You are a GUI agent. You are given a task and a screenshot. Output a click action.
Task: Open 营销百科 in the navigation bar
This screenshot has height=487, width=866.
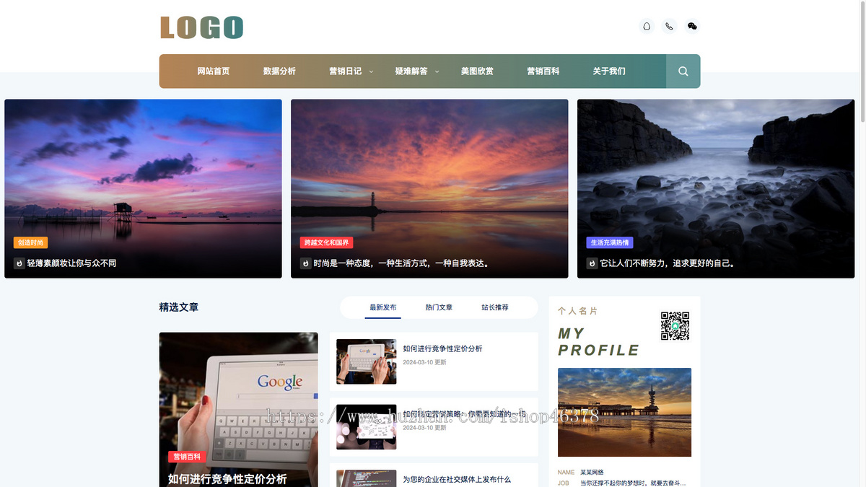(543, 71)
